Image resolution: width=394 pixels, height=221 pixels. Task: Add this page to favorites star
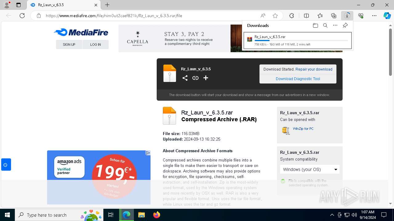pos(275,16)
